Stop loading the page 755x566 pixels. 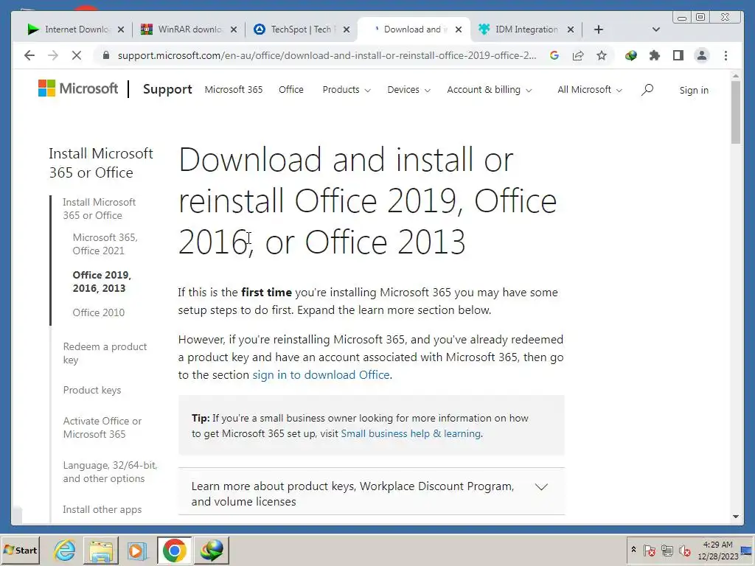coord(76,55)
